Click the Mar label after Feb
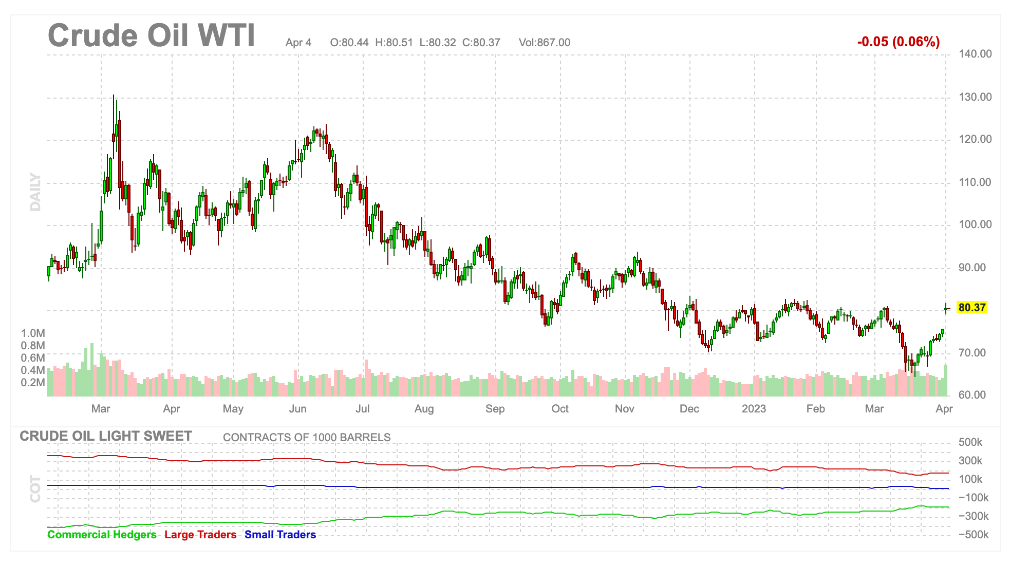 (874, 409)
